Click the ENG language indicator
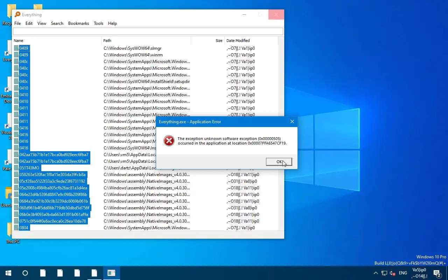This screenshot has height=280, width=448. (x=403, y=273)
